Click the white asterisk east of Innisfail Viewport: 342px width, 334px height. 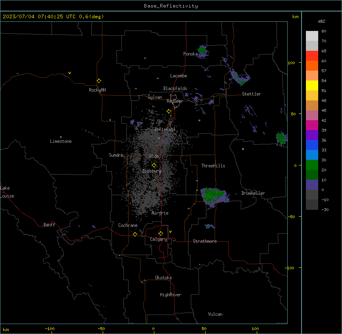tap(199, 120)
